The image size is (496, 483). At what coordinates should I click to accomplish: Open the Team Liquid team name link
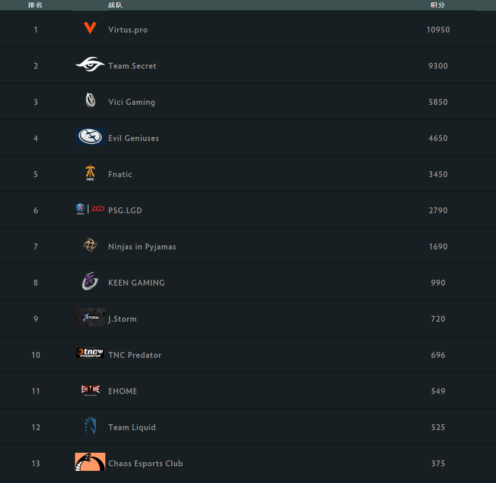coord(132,427)
